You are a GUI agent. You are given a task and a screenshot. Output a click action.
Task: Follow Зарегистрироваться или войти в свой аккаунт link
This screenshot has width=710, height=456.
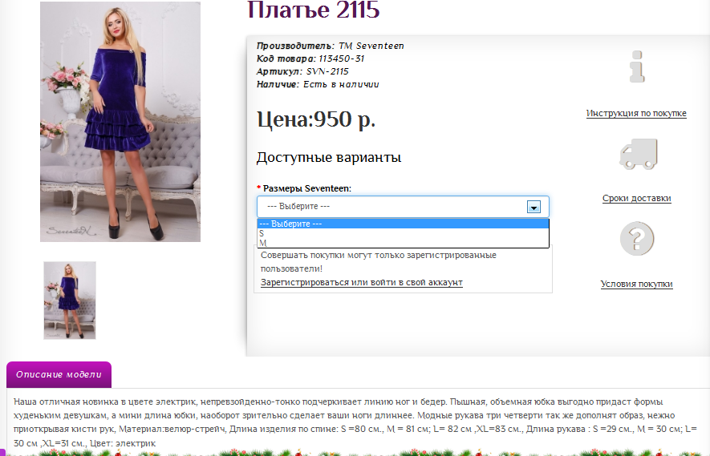click(361, 282)
